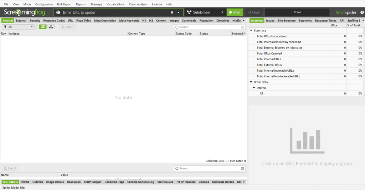Open search filter options in top search box

click(x=243, y=27)
